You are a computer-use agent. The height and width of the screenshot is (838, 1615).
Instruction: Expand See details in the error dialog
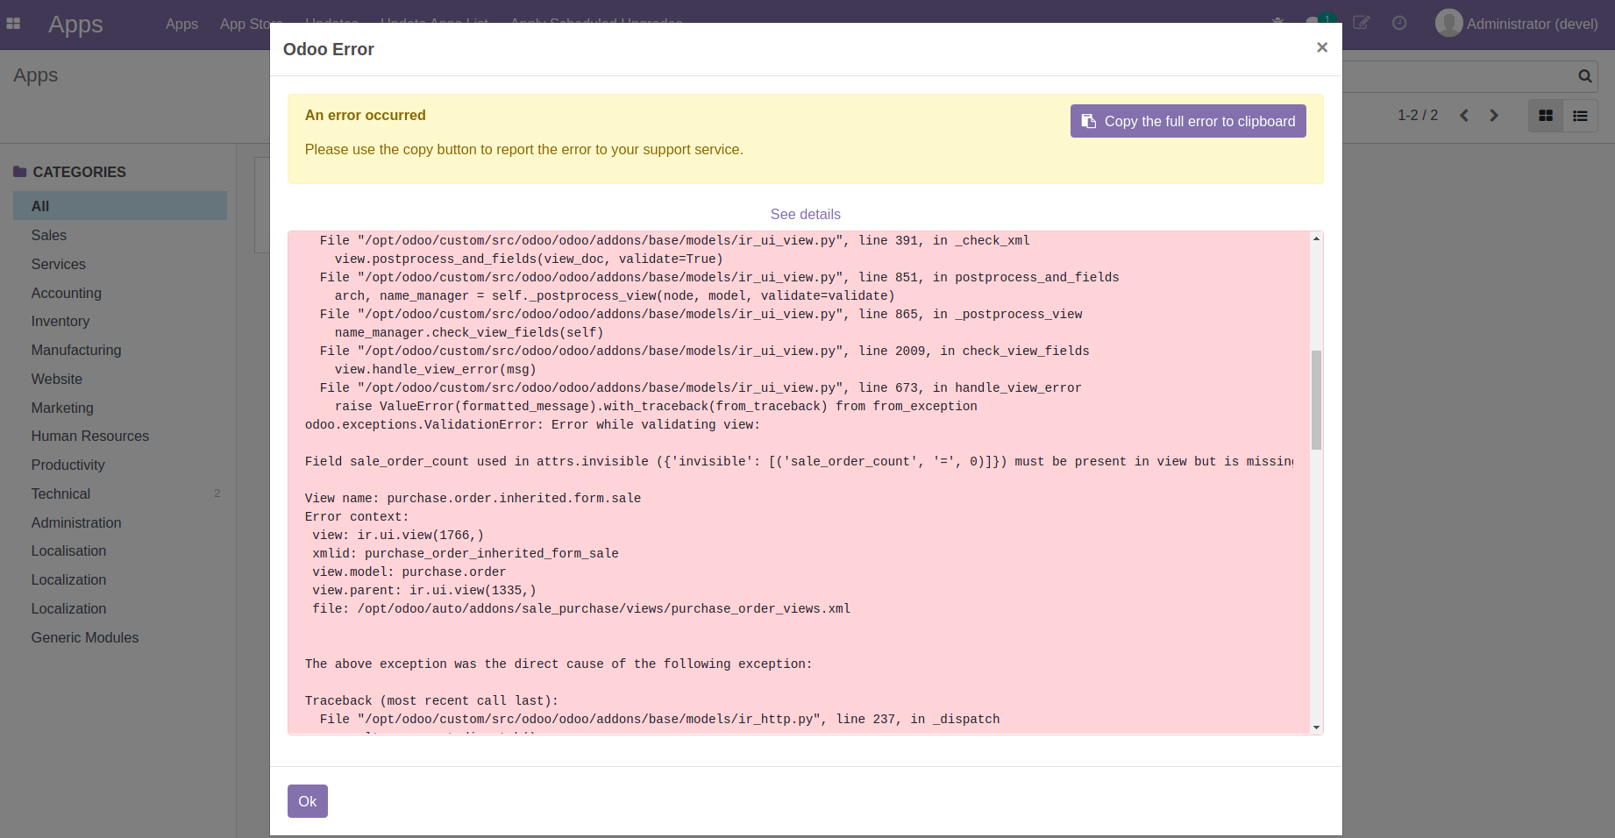[805, 214]
